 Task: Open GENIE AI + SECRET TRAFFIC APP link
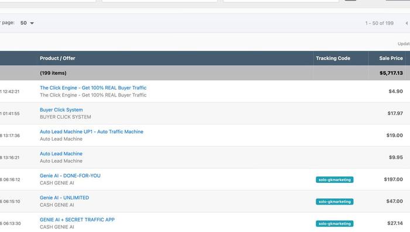click(77, 220)
